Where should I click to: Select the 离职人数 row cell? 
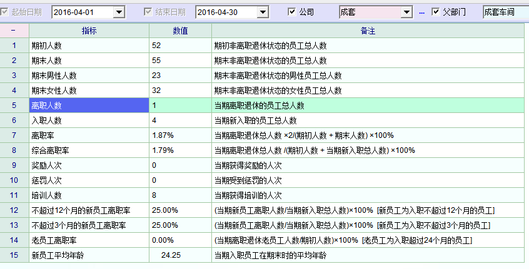point(89,105)
